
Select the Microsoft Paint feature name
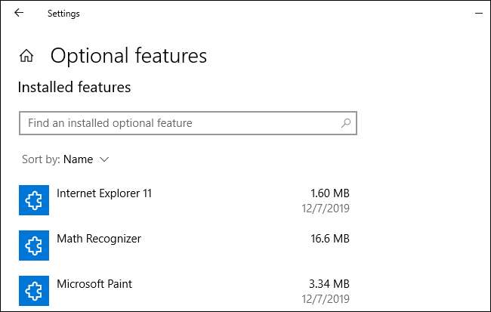point(94,284)
